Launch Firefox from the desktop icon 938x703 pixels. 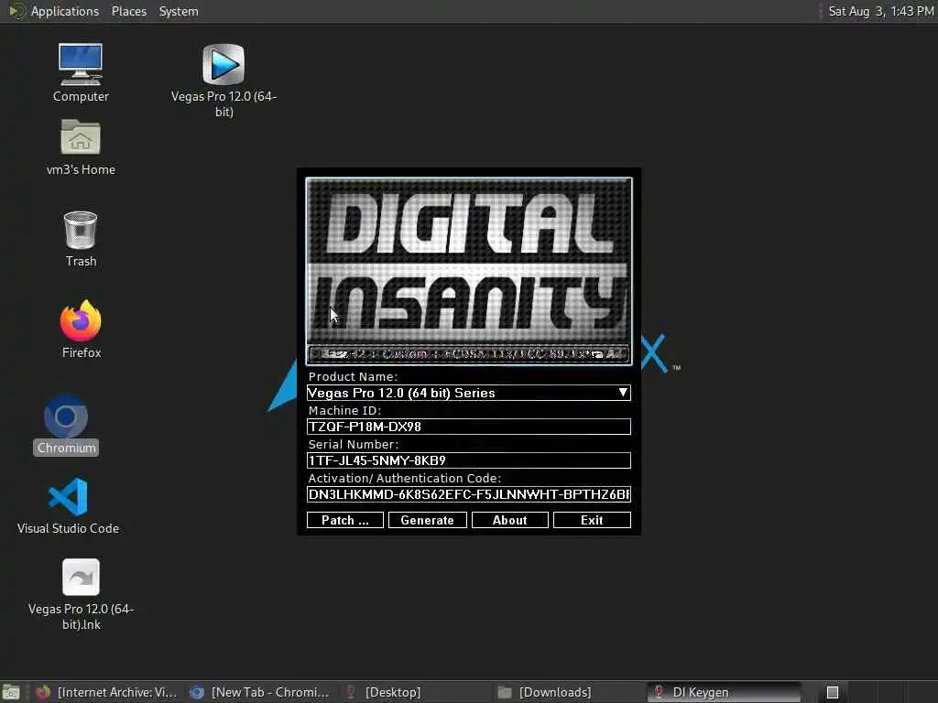[x=81, y=329]
